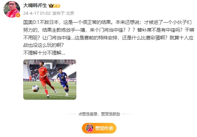Click the gold crown VIP icon
Viewport: 197px width, 137px height.
coord(51,6)
